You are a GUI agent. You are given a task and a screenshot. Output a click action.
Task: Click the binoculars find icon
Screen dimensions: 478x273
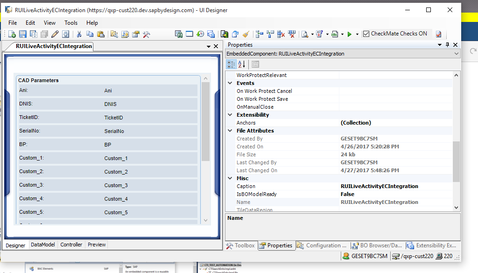coord(179,34)
